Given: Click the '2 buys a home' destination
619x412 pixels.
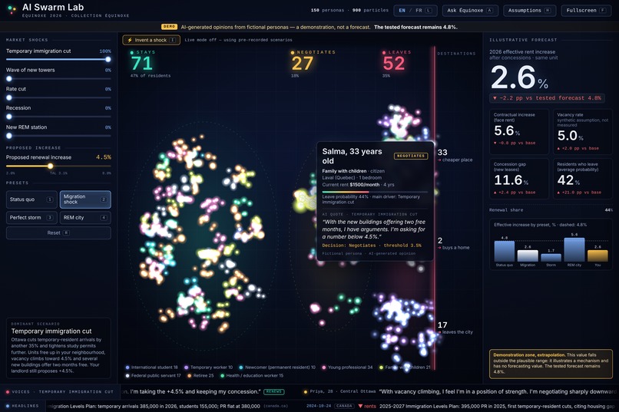Looking at the screenshot, I should (x=454, y=244).
